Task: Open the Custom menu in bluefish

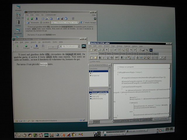Action: 95,62
